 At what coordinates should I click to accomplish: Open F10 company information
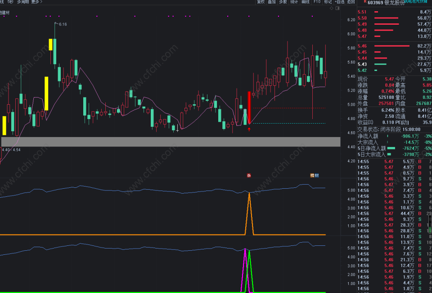[x=317, y=2]
